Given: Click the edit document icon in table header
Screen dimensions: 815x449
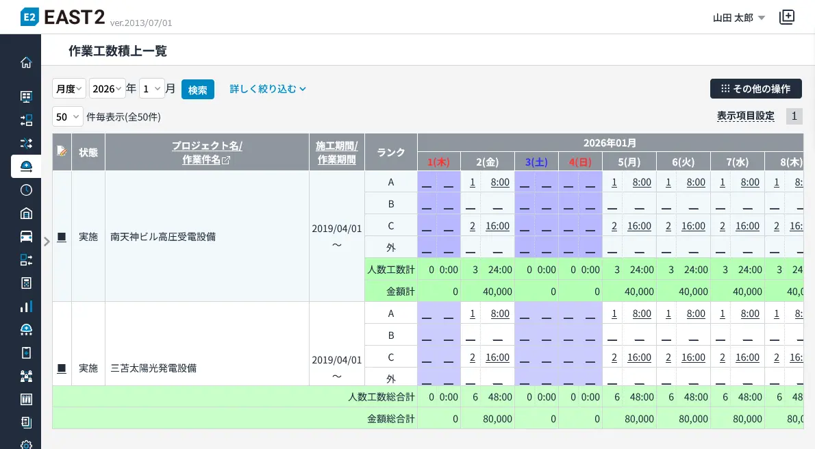Looking at the screenshot, I should point(62,151).
